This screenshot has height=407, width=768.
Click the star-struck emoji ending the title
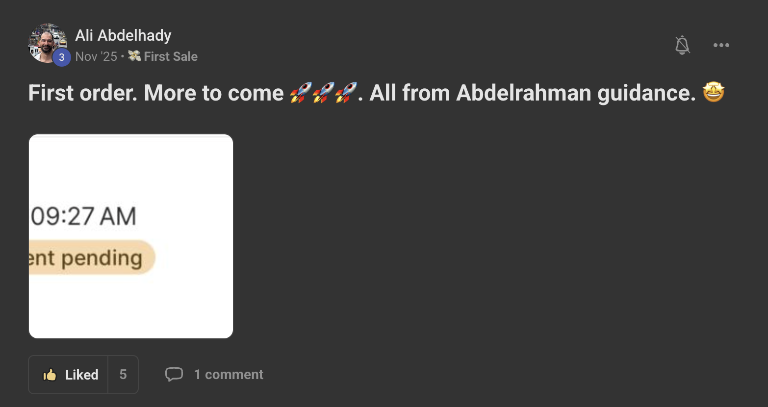tap(714, 92)
